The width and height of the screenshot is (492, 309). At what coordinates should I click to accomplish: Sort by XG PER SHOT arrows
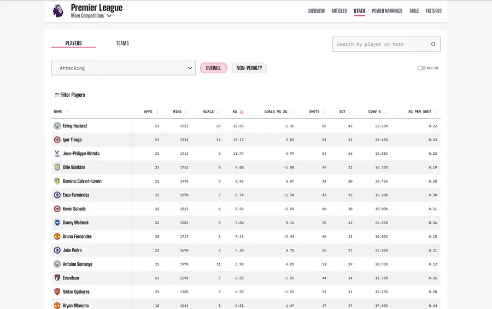point(436,112)
